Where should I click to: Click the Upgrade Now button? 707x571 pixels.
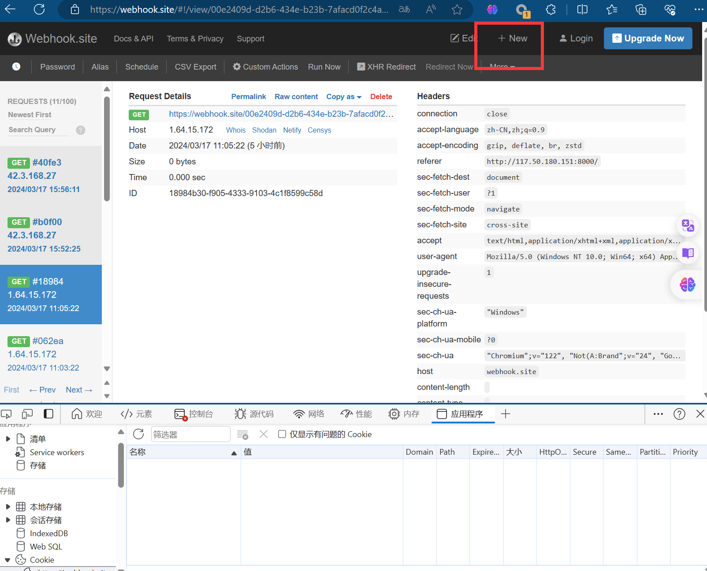click(x=647, y=38)
